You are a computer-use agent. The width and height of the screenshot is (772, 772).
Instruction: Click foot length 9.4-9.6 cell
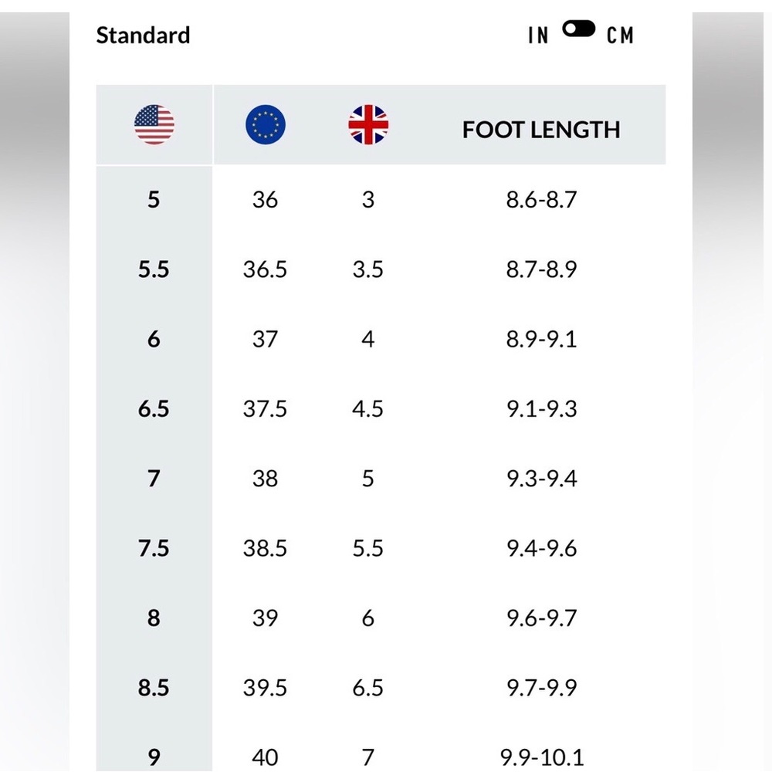coord(542,548)
